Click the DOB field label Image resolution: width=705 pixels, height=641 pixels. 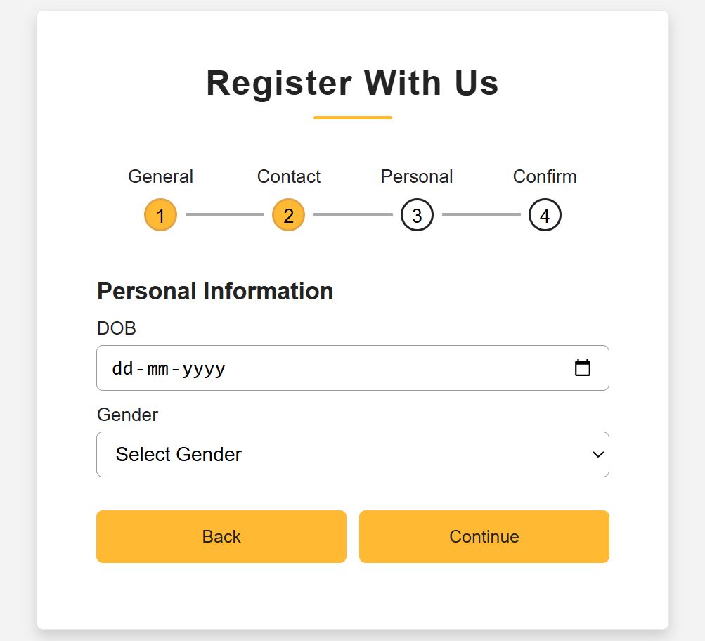[x=117, y=328]
